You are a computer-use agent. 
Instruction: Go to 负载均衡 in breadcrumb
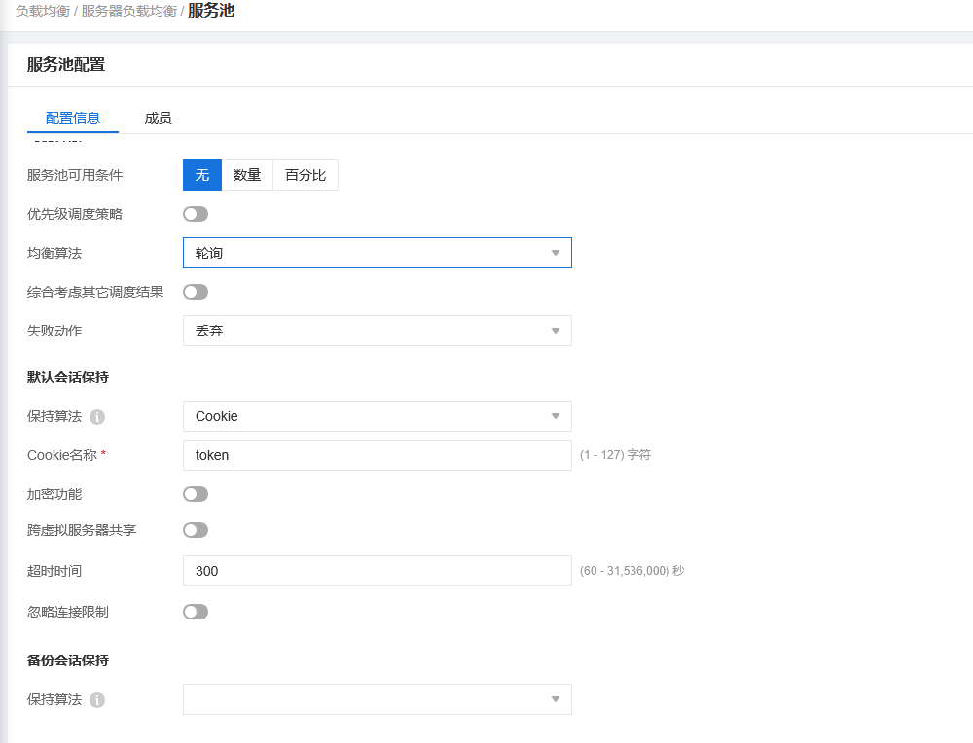coord(42,11)
